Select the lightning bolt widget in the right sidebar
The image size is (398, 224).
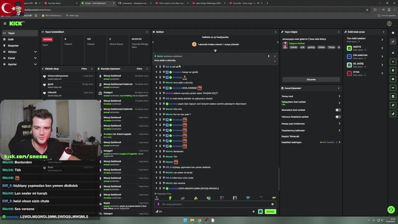tap(393, 62)
